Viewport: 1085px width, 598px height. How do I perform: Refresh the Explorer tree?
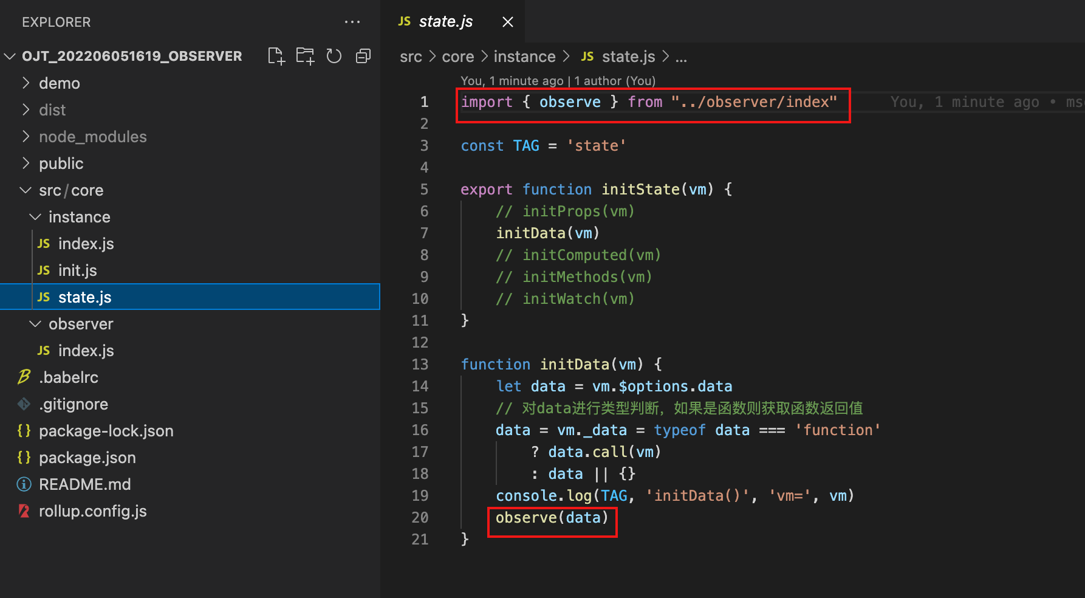pos(334,56)
